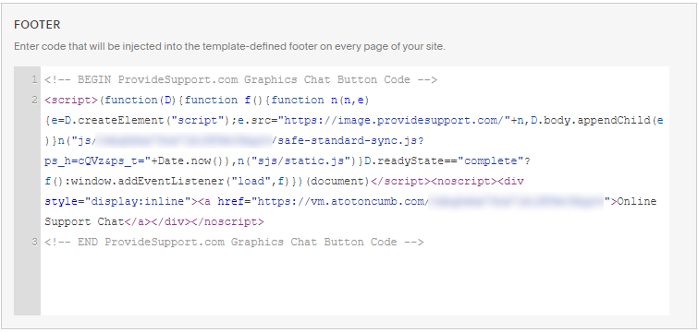Click the END ProvideSupport.com comment line
The image size is (698, 332).
234,242
